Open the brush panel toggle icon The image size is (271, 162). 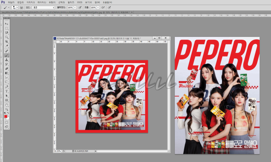[22, 8]
